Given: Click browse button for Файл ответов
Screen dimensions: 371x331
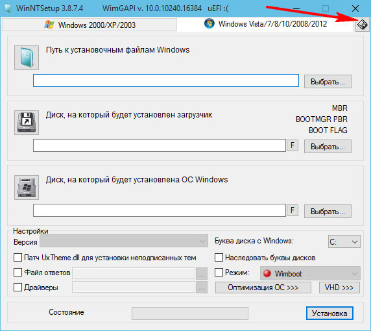Looking at the screenshot, I should tap(202, 273).
